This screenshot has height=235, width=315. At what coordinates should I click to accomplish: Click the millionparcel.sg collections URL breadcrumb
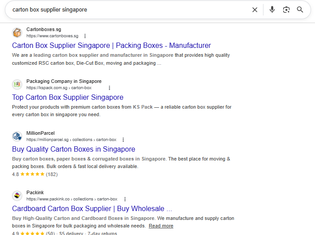[72, 140]
